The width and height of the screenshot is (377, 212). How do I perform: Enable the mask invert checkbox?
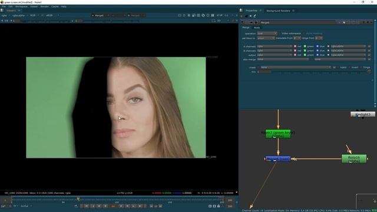pyautogui.click(x=349, y=67)
